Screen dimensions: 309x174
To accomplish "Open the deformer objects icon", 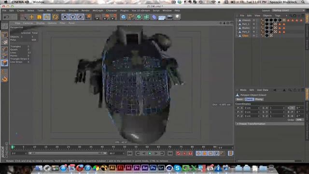I will click(x=154, y=17).
